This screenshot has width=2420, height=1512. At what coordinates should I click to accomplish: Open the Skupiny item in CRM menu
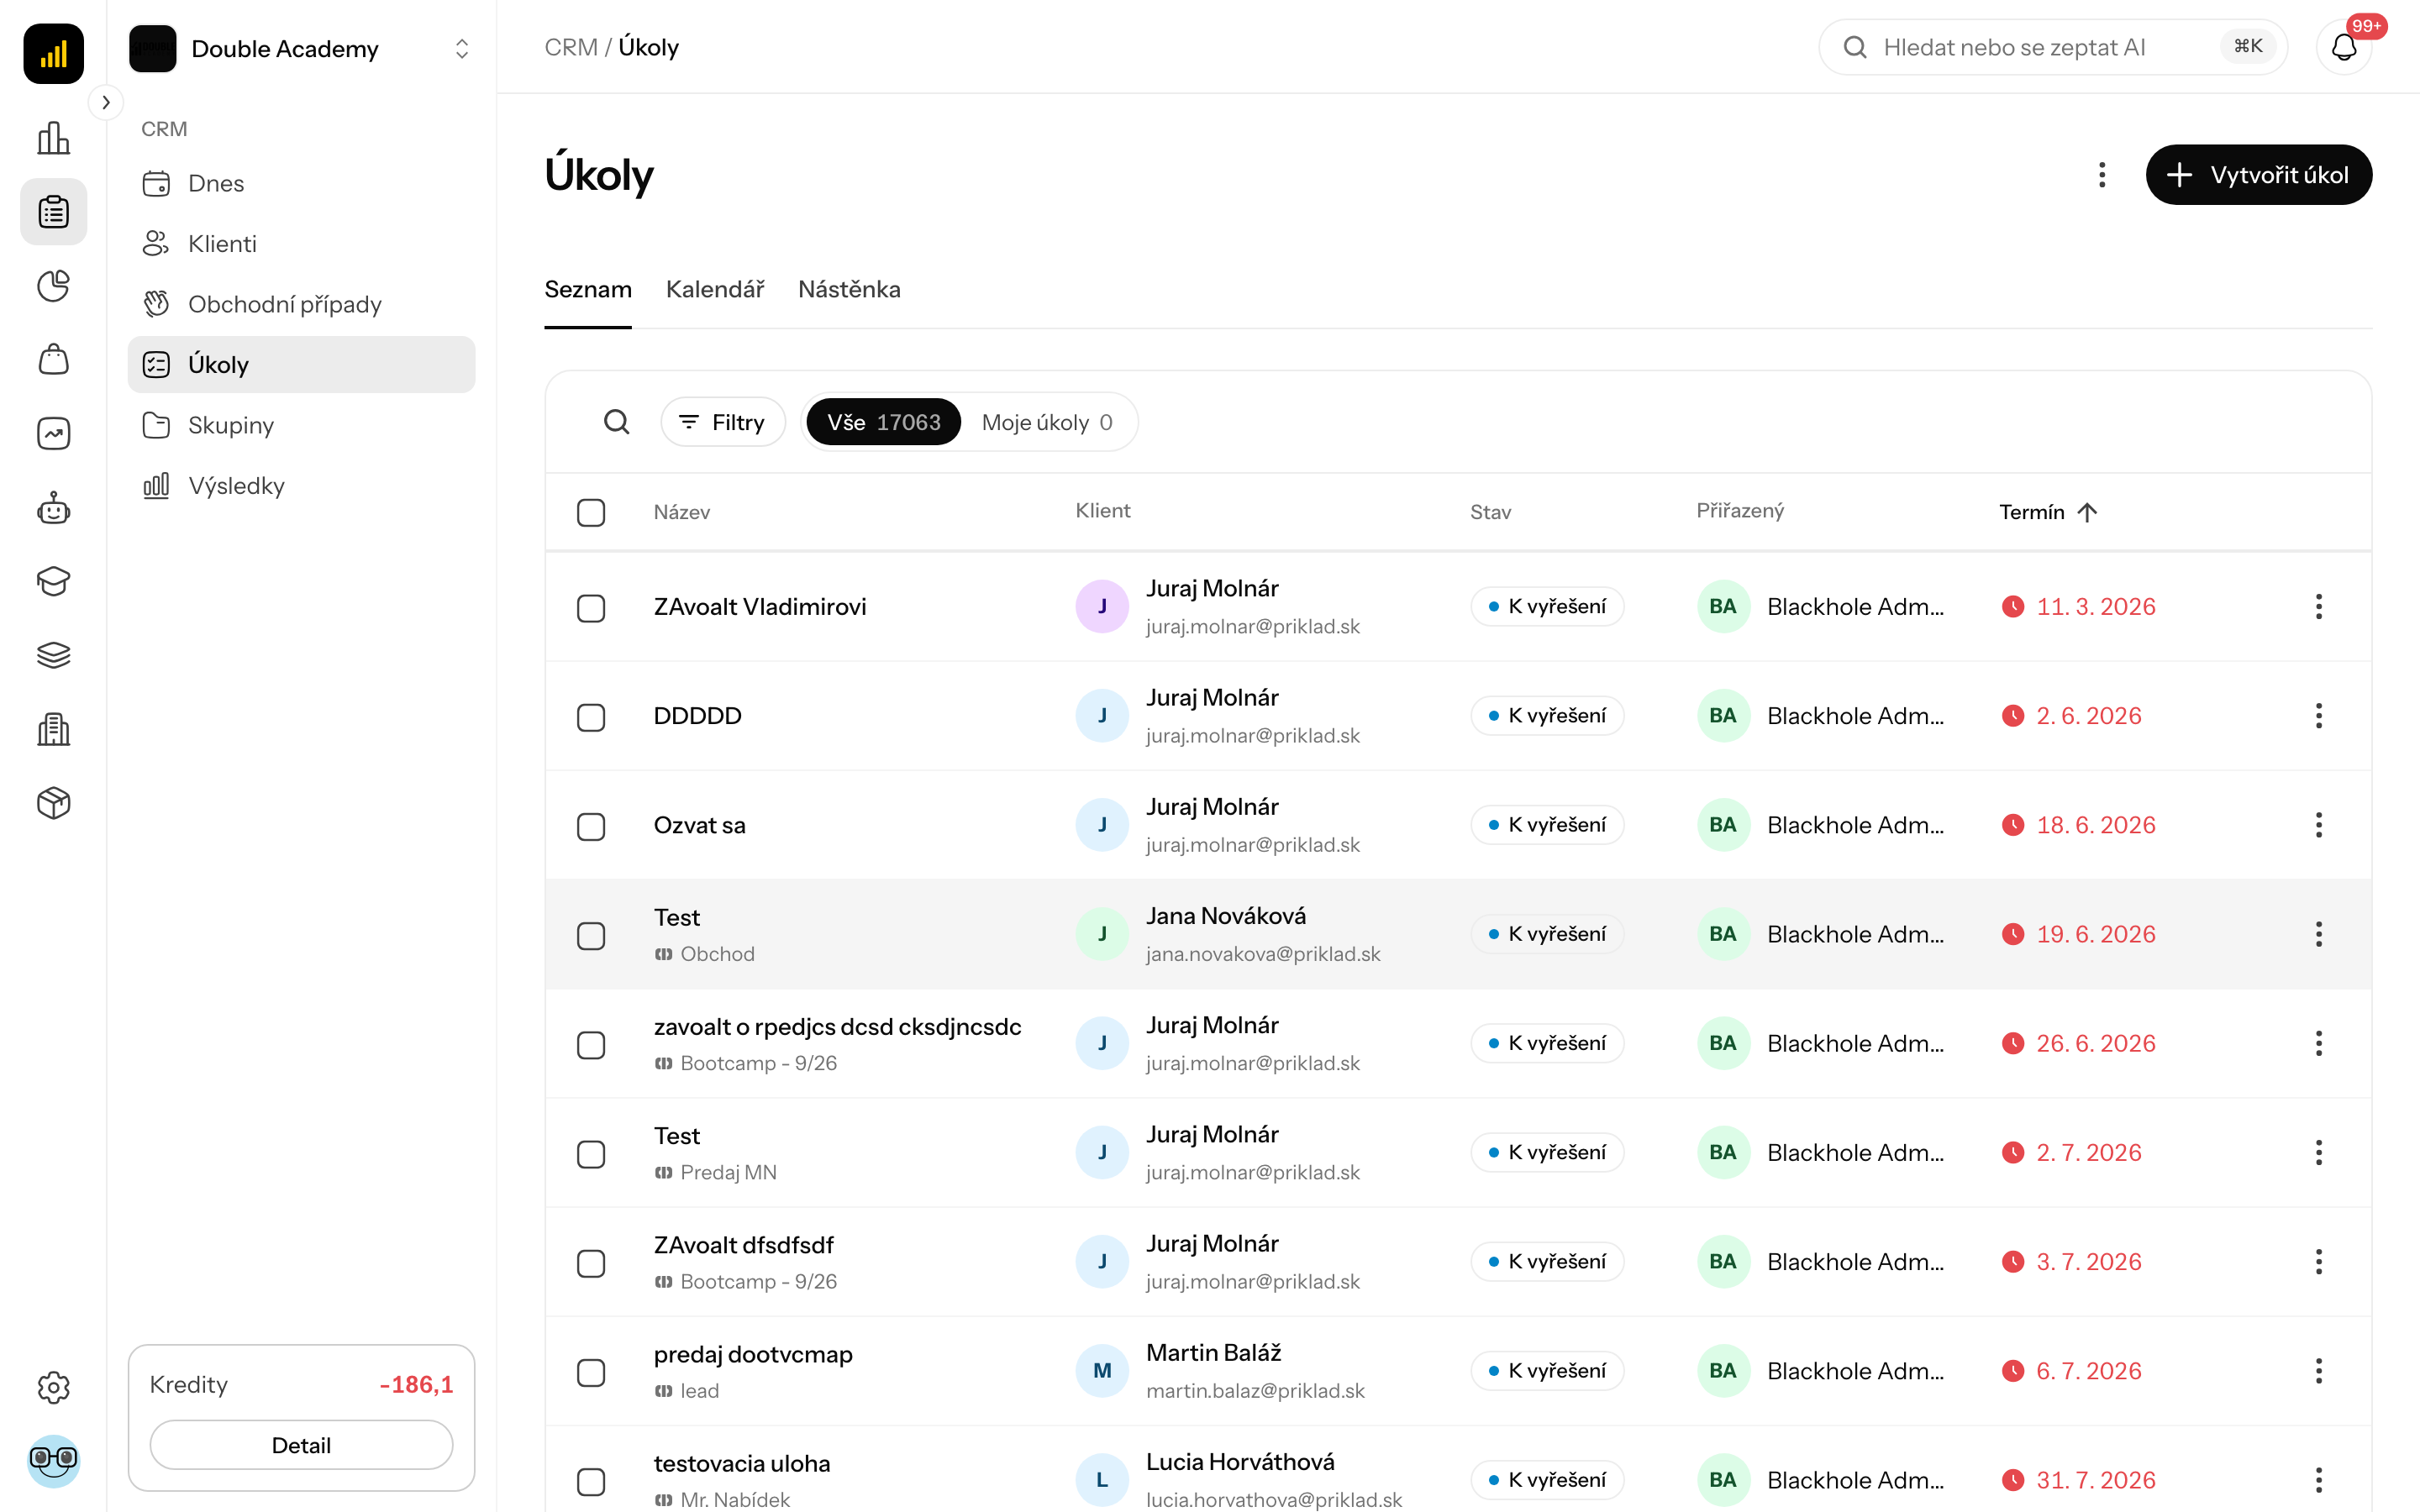point(301,425)
